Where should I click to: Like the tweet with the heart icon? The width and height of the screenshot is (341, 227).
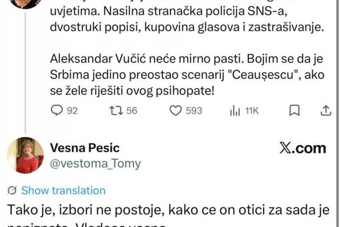(176, 110)
